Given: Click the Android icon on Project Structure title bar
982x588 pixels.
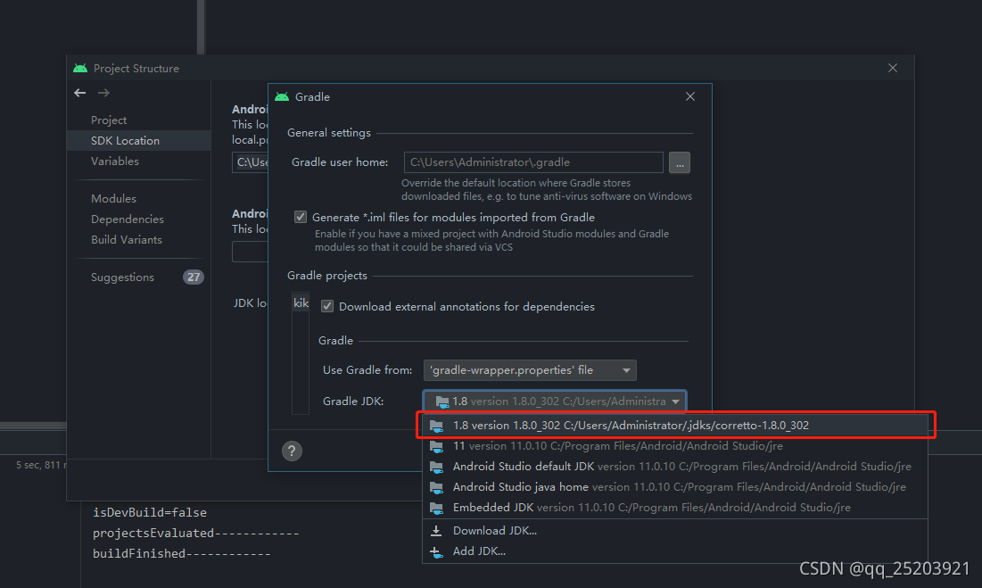Looking at the screenshot, I should tap(79, 67).
